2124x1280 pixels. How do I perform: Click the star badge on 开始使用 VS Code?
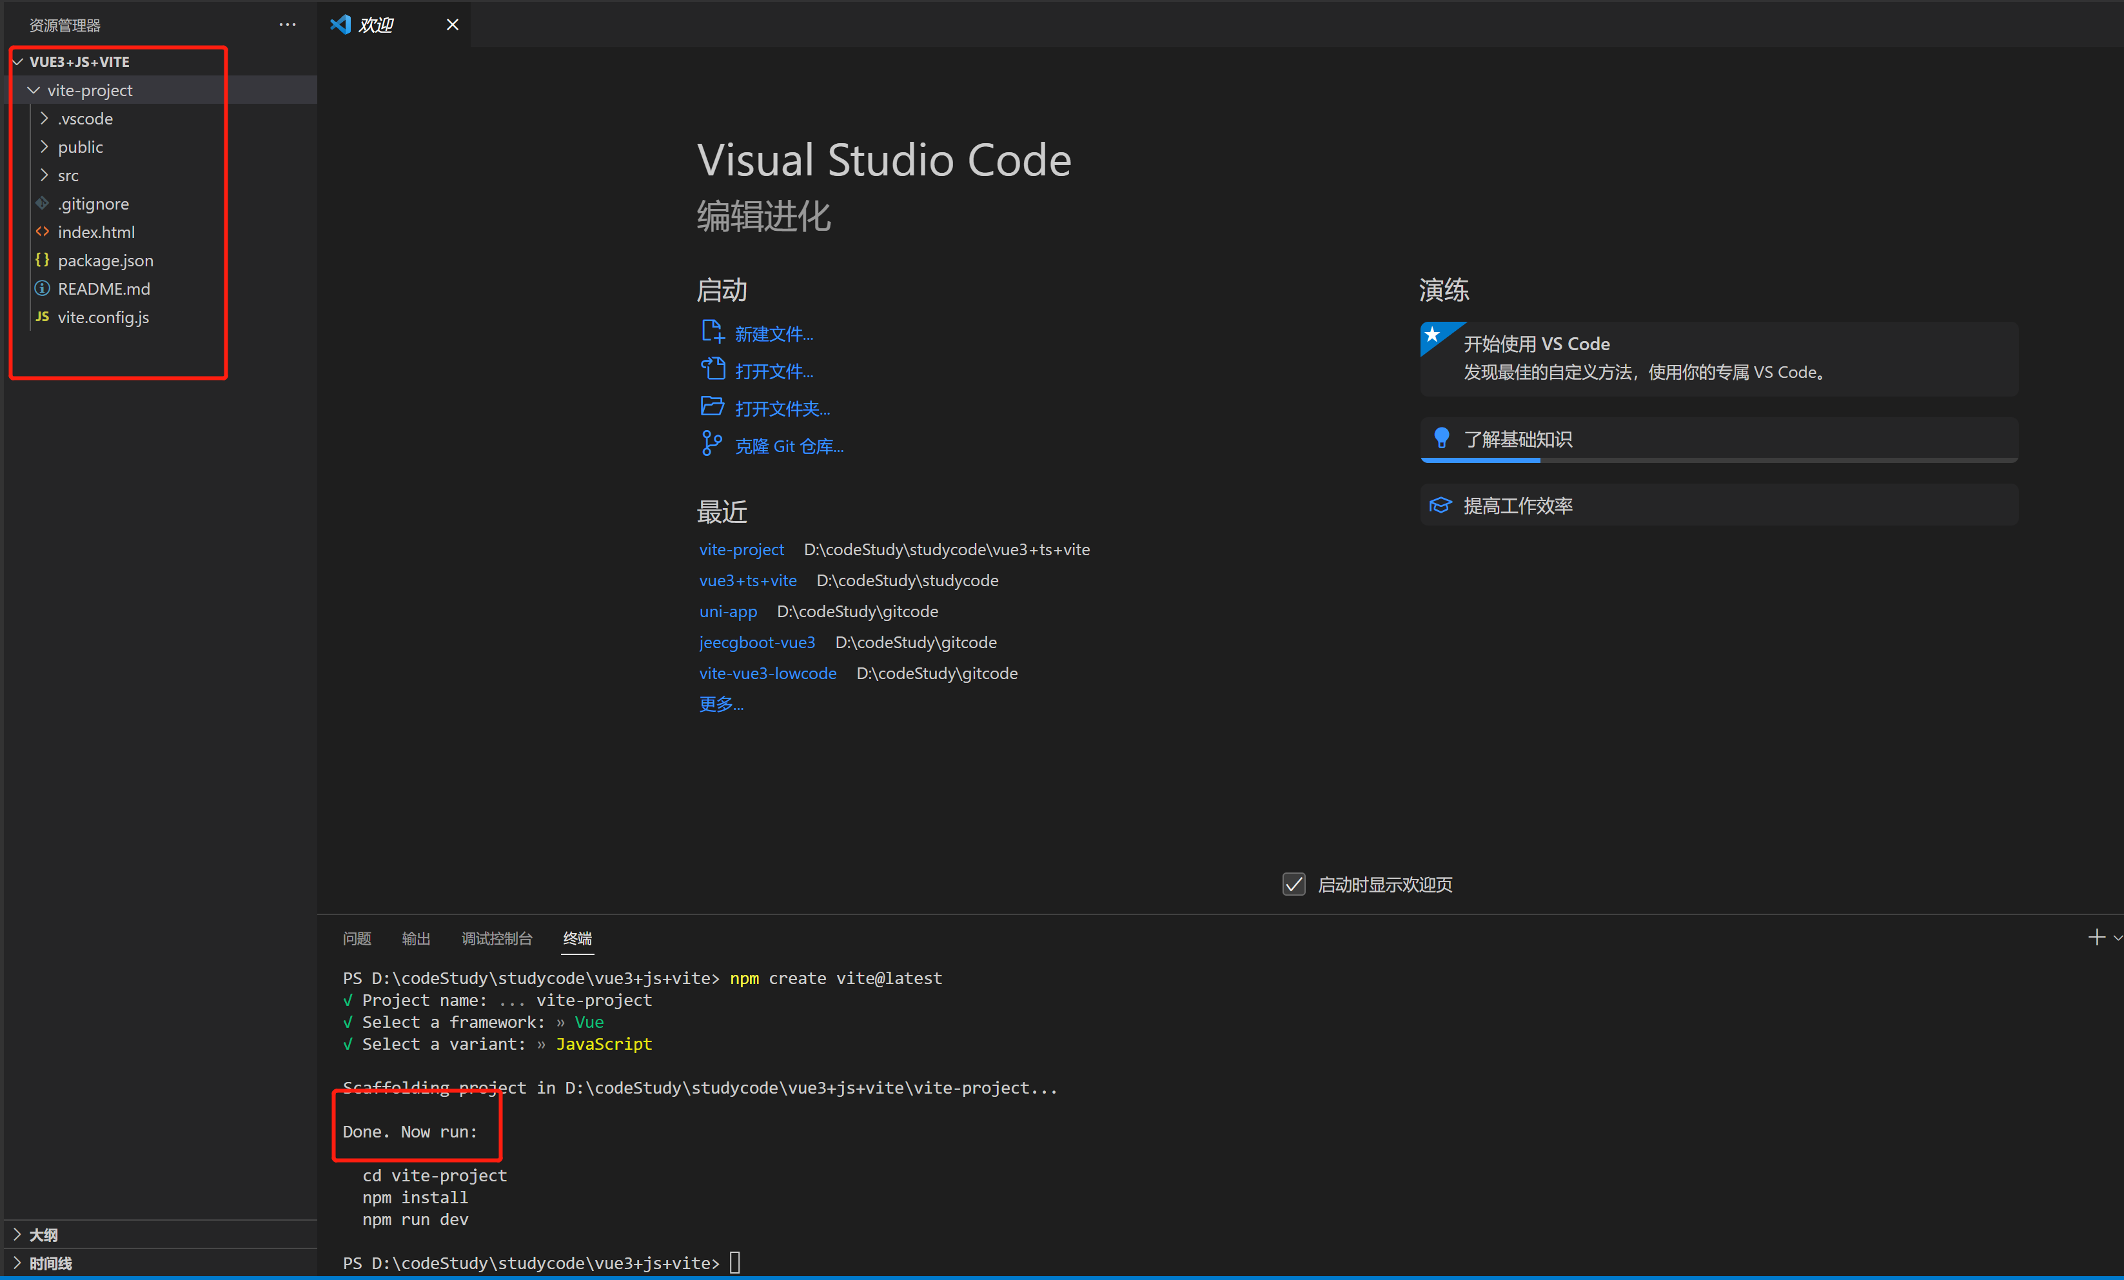pos(1433,335)
